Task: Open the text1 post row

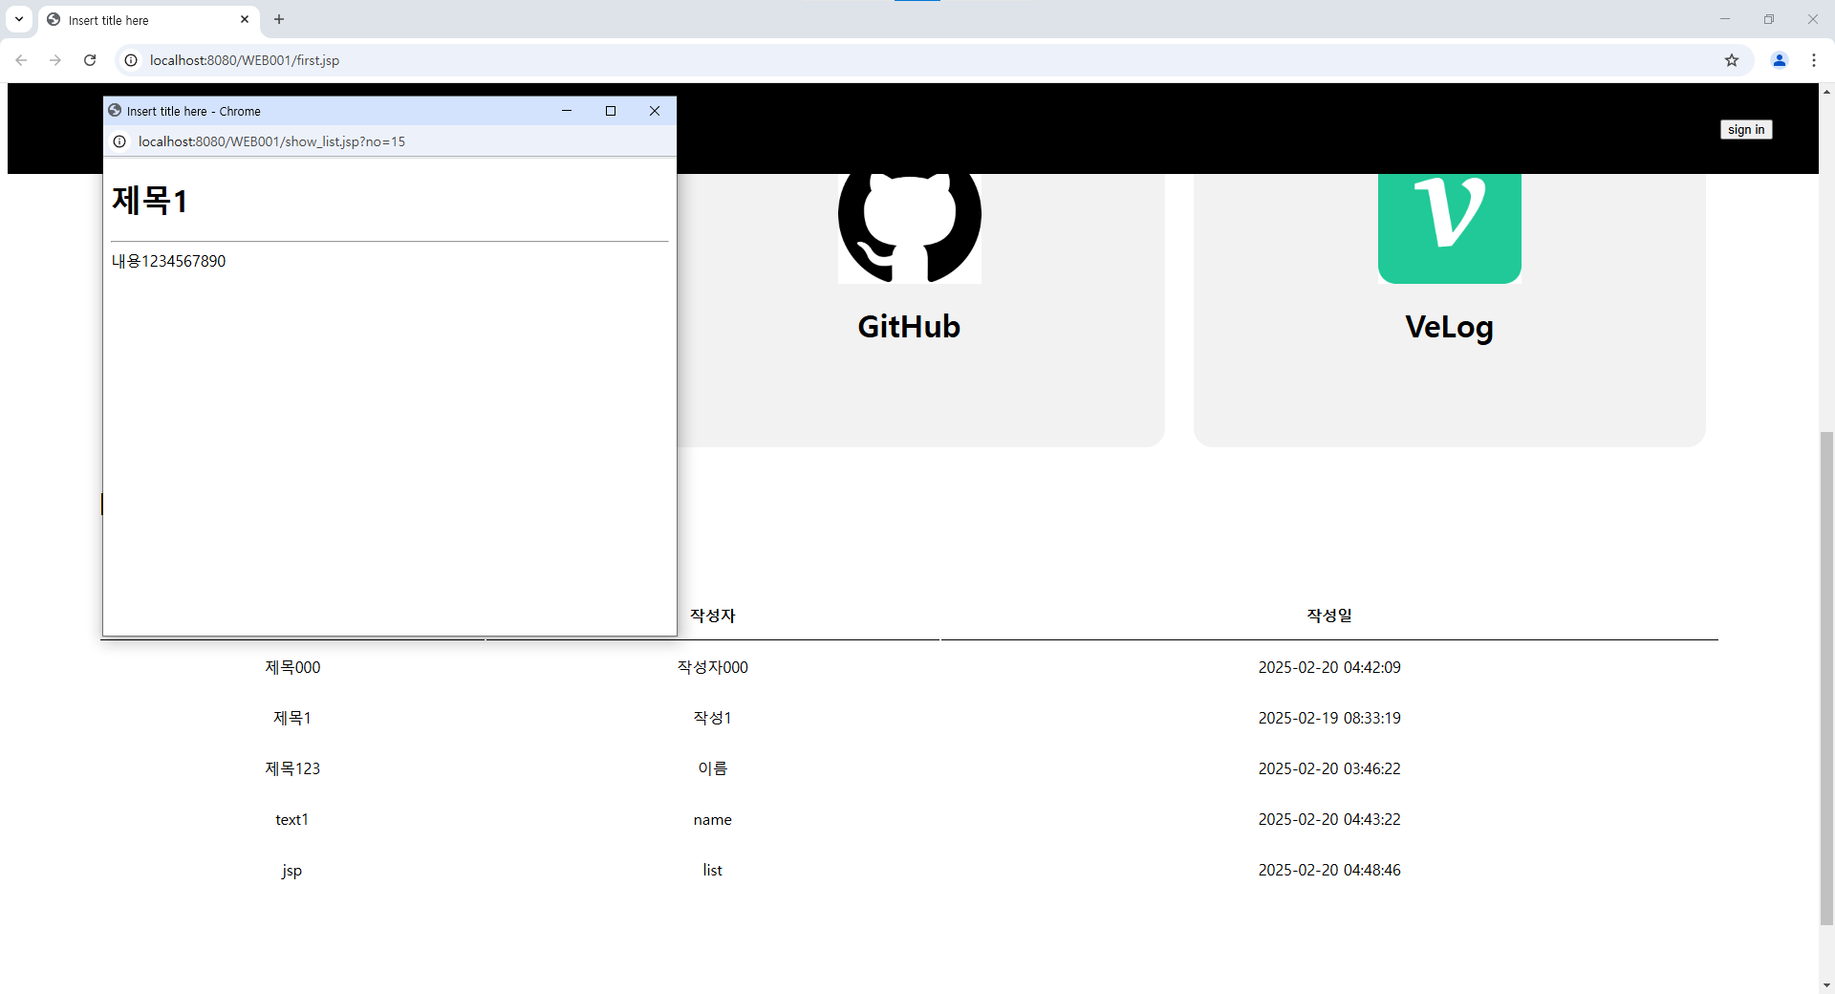Action: (292, 819)
